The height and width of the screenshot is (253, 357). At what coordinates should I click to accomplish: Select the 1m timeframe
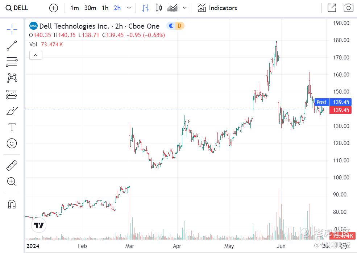click(x=74, y=8)
